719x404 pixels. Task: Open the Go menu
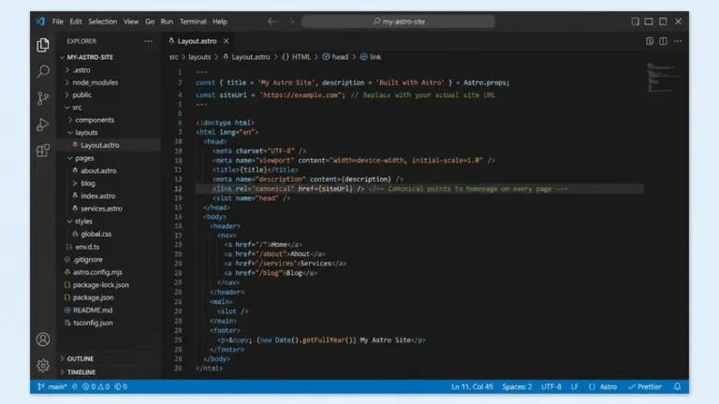click(150, 22)
